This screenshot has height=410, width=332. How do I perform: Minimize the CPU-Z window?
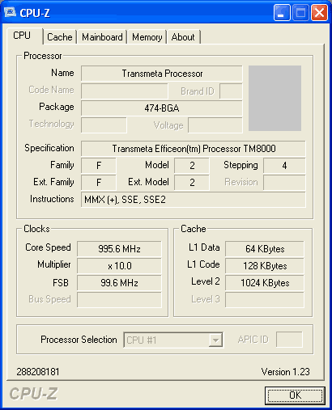tap(282, 13)
